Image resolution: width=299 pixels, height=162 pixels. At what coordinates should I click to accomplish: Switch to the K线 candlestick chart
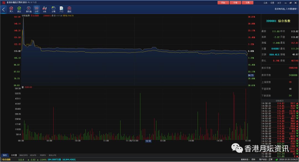45,9
